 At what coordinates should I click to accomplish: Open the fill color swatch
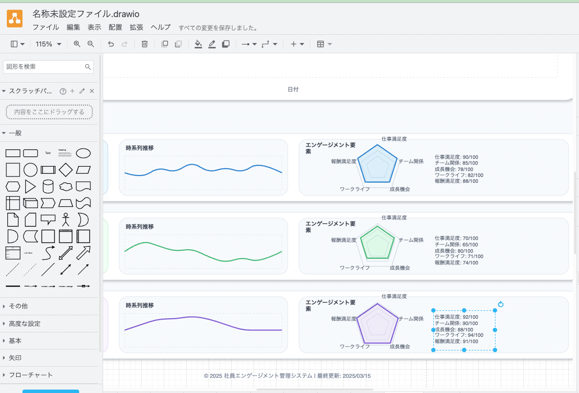coord(198,44)
